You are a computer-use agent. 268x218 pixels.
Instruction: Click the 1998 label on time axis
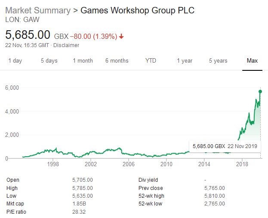(x=53, y=164)
